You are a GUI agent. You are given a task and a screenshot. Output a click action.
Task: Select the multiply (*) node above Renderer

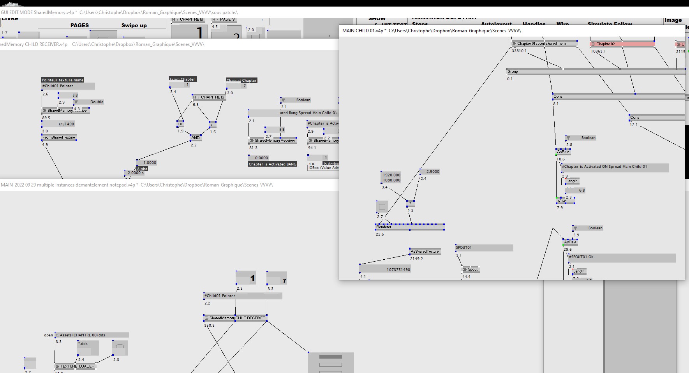[x=410, y=204]
